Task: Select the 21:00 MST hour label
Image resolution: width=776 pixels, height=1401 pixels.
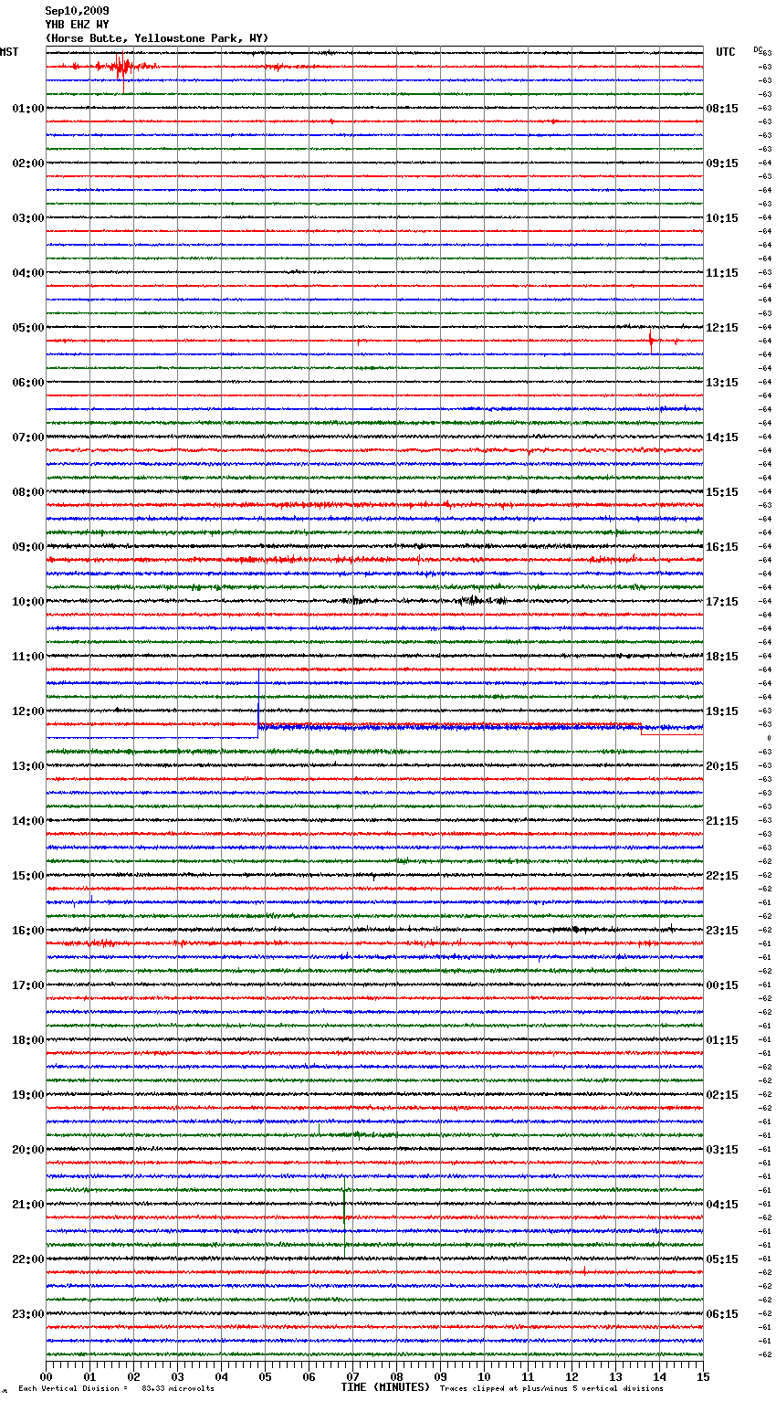Action: pos(27,1205)
